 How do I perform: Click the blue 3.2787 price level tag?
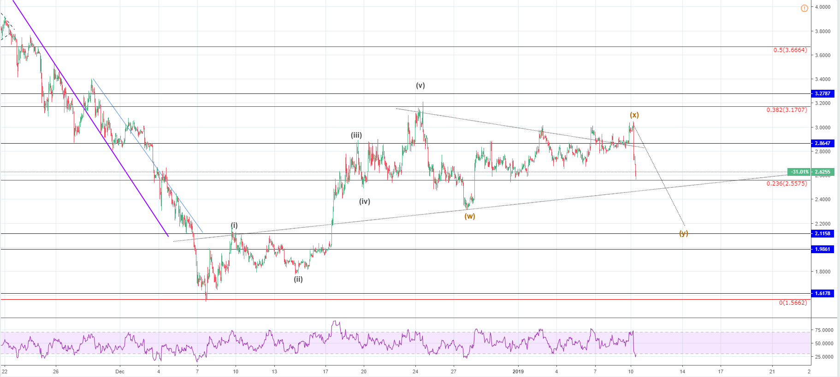click(822, 93)
